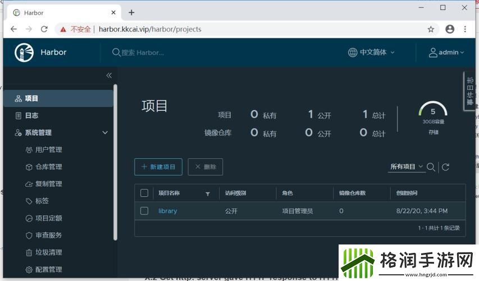Click the not-secure warning icon
This screenshot has width=479, height=281.
[63, 29]
